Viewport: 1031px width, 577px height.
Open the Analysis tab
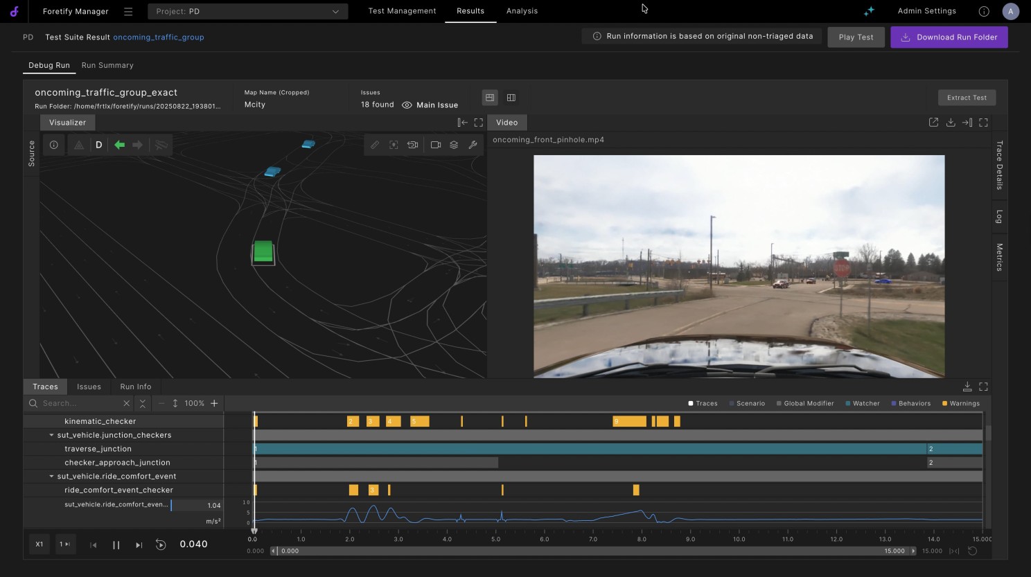pos(522,11)
